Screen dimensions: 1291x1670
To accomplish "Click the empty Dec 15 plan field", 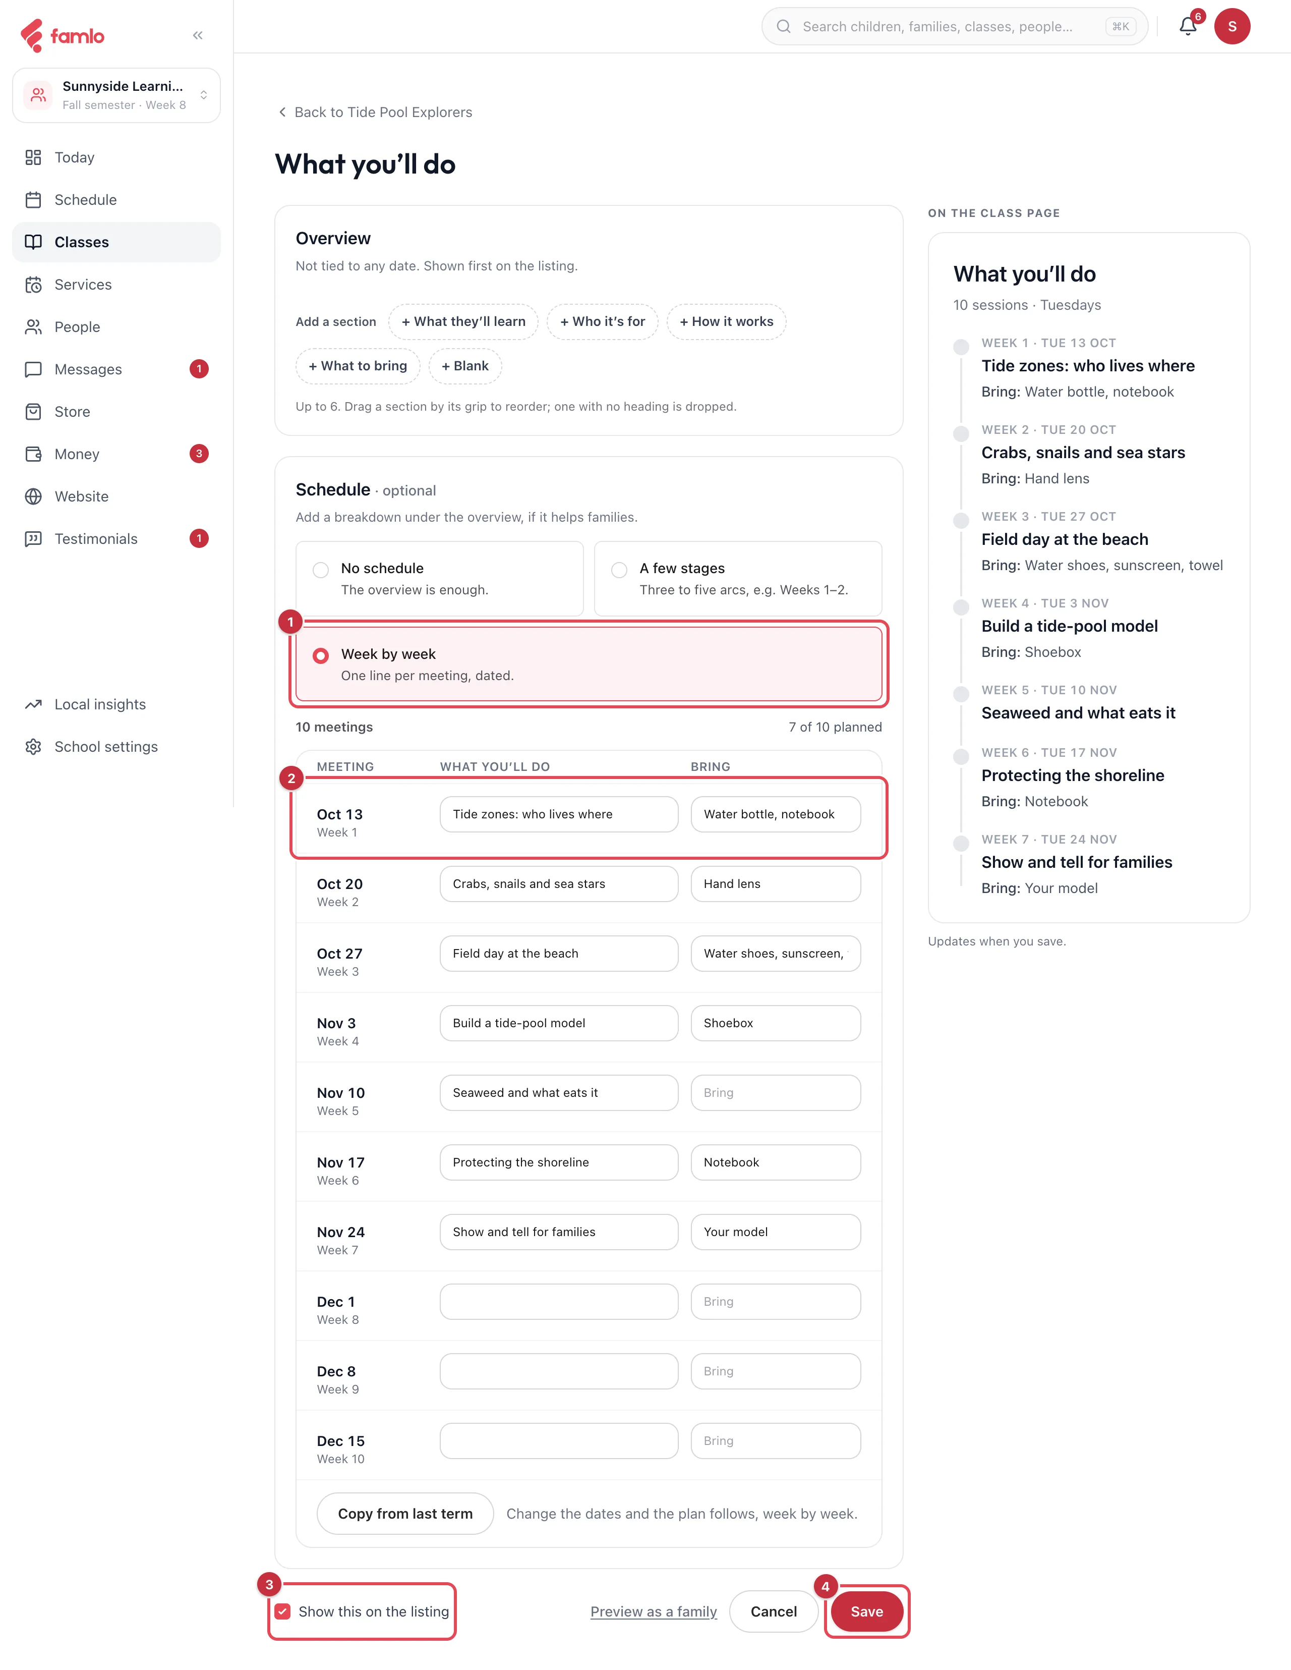I will click(x=559, y=1440).
